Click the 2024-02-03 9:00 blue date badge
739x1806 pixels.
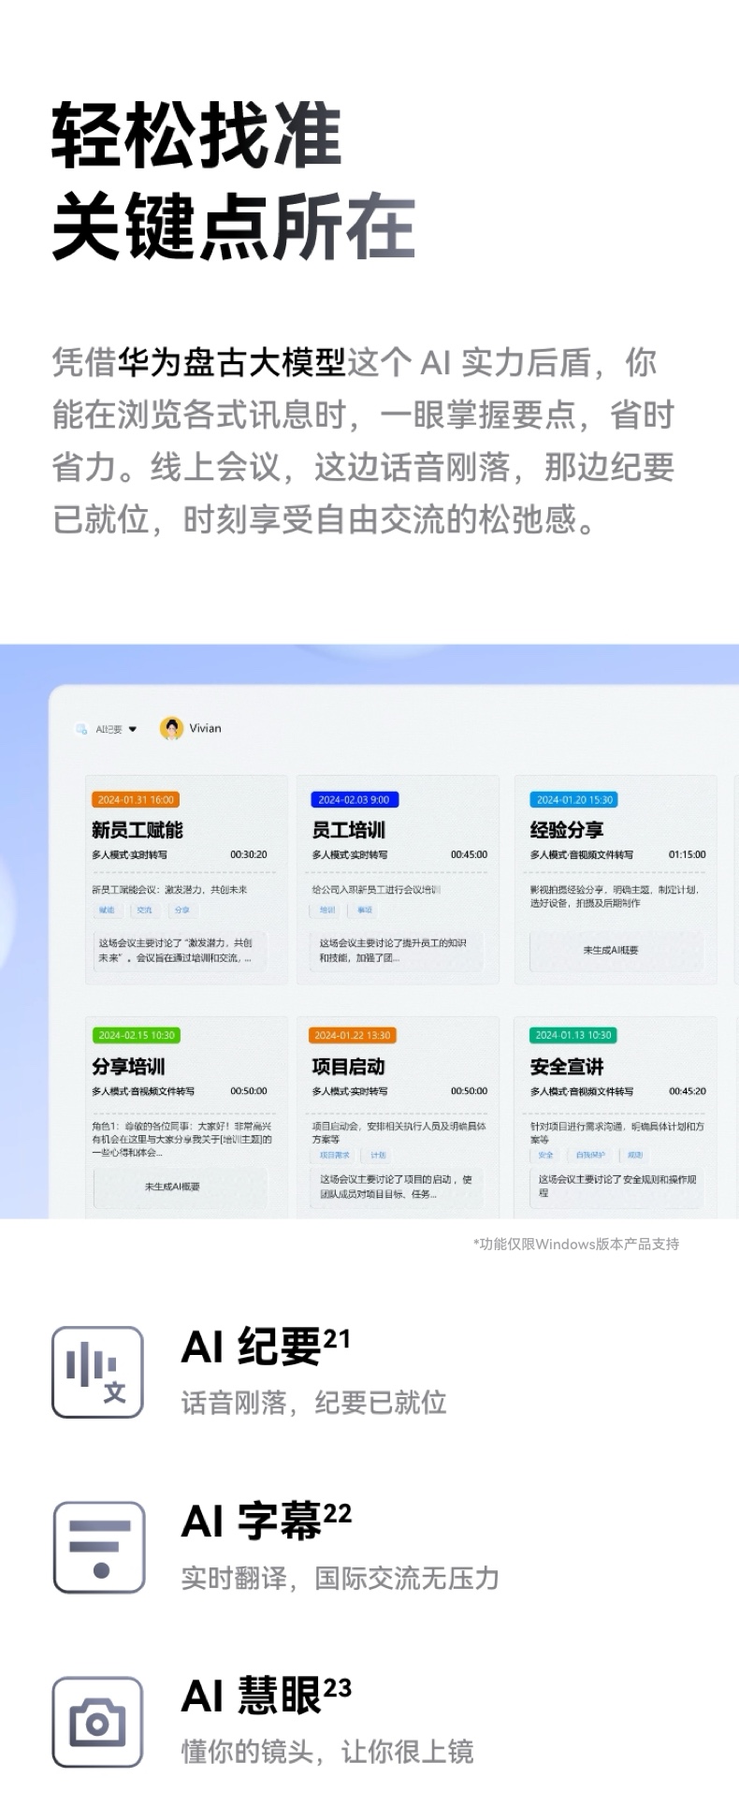click(355, 800)
